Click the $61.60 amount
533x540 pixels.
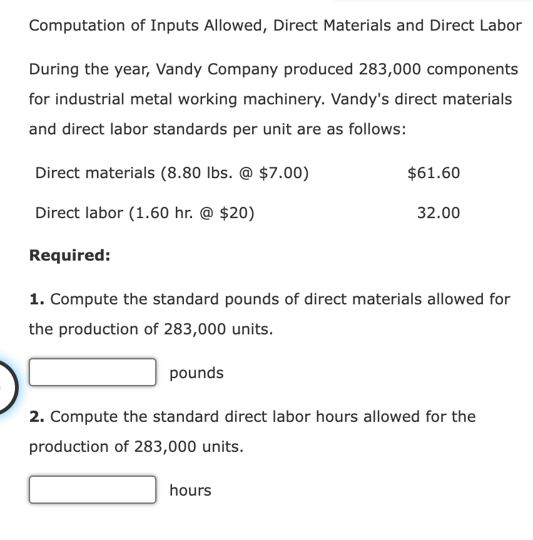(x=434, y=173)
